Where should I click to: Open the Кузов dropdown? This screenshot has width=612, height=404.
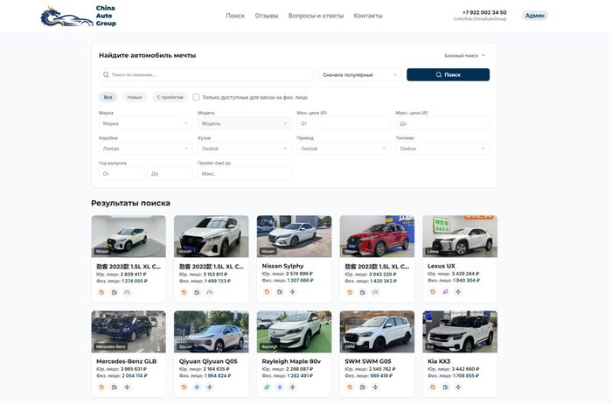(x=244, y=149)
